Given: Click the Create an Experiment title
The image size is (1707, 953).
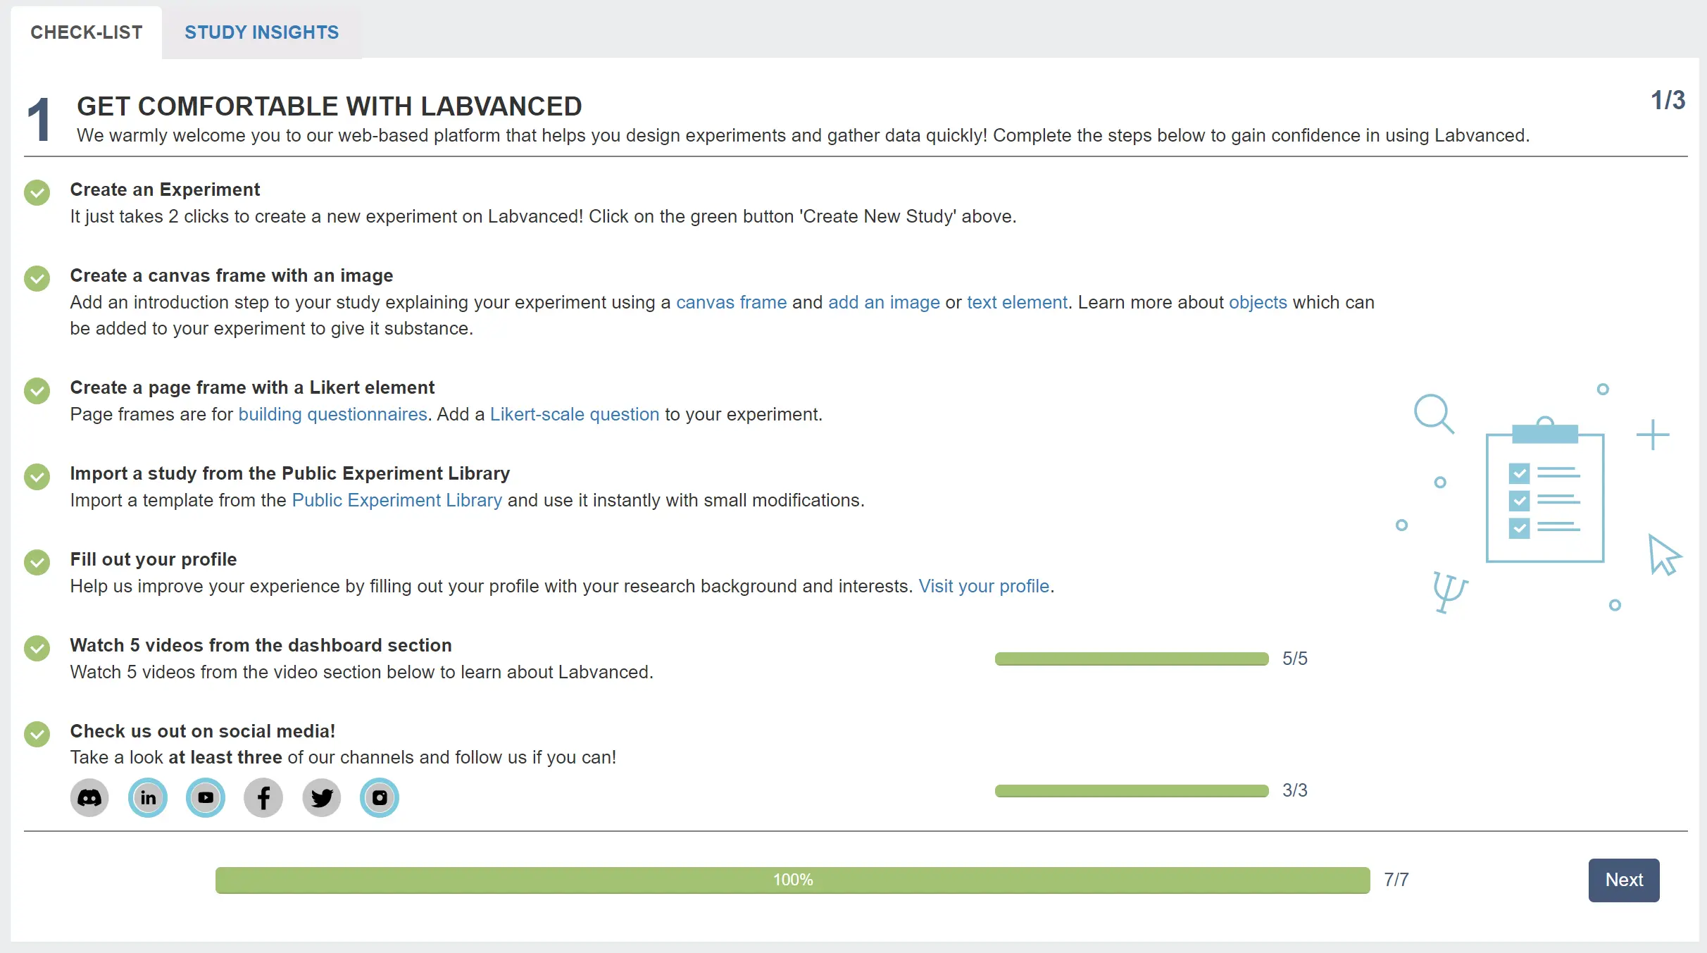Looking at the screenshot, I should pyautogui.click(x=165, y=189).
